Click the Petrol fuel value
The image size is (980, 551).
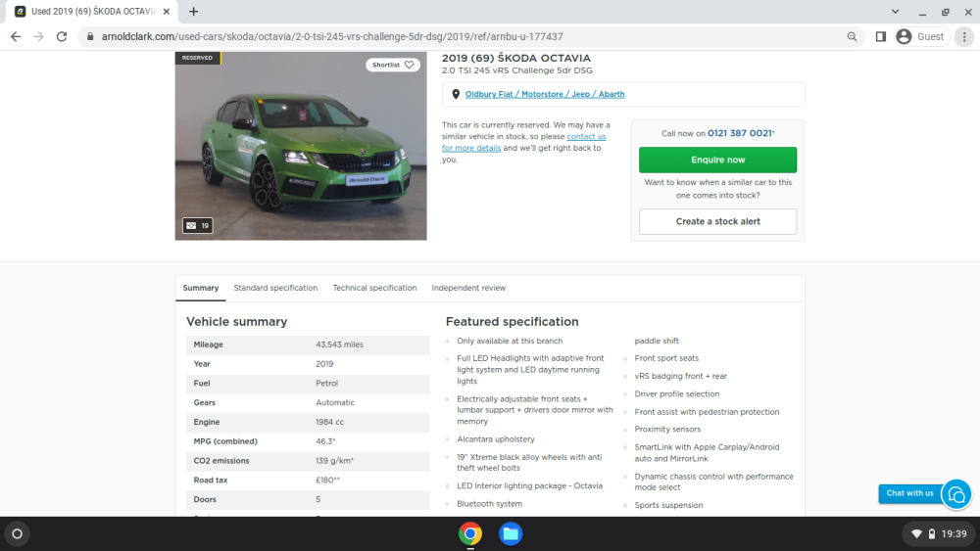pyautogui.click(x=327, y=383)
